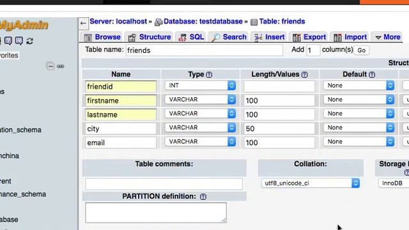Click the Favorites tab in sidebar

9,56
